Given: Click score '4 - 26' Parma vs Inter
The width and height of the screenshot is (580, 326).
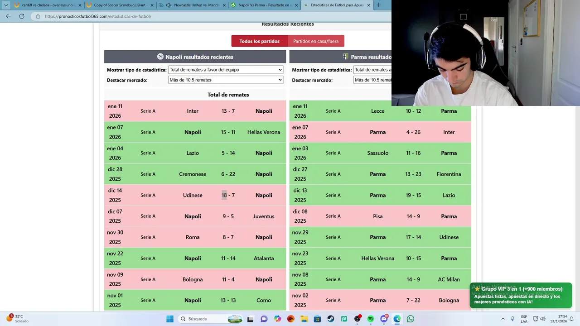Looking at the screenshot, I should [x=413, y=132].
